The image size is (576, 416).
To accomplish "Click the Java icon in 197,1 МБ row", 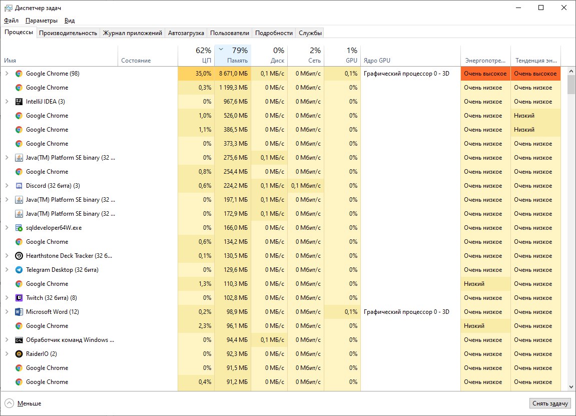I will tap(19, 200).
